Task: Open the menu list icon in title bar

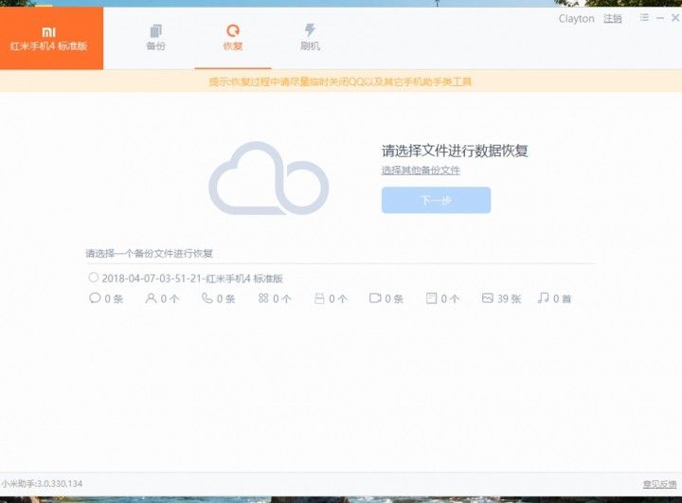Action: [644, 17]
